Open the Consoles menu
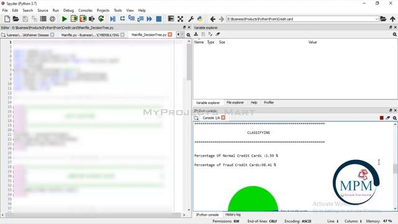The image size is (398, 224). (85, 11)
